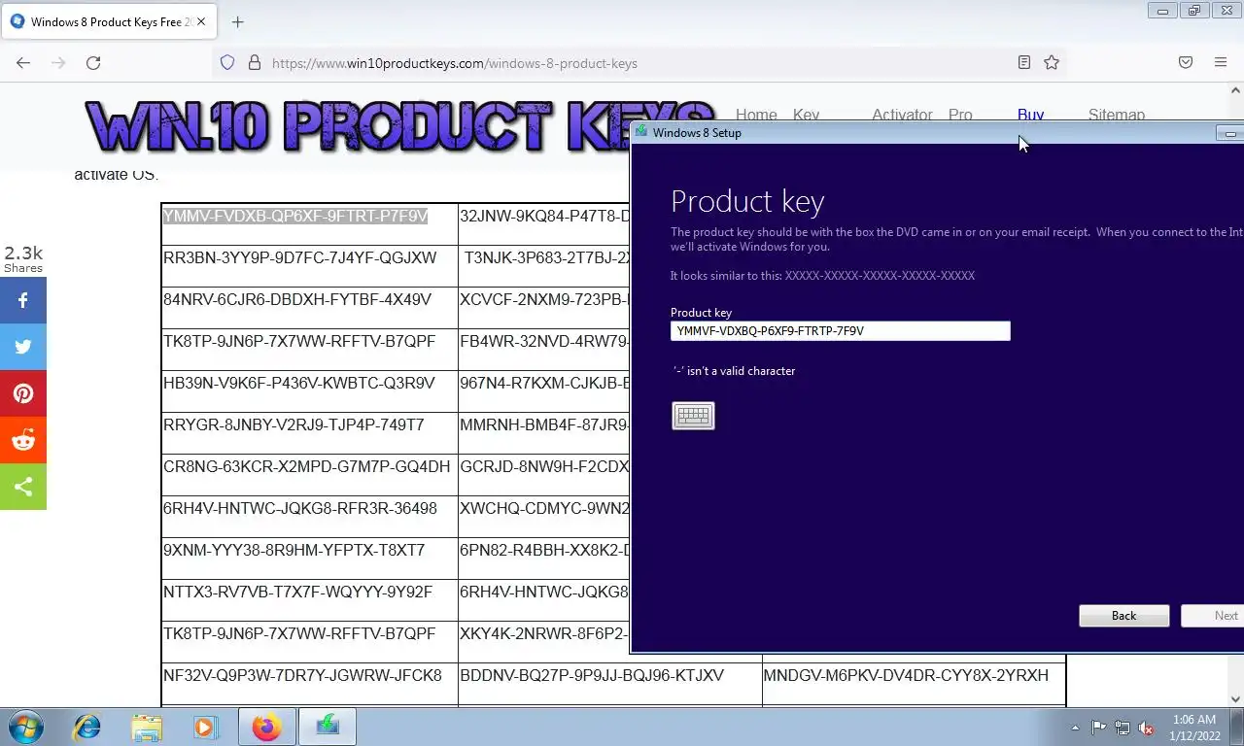
Task: Open the Key nav link
Action: pyautogui.click(x=806, y=115)
